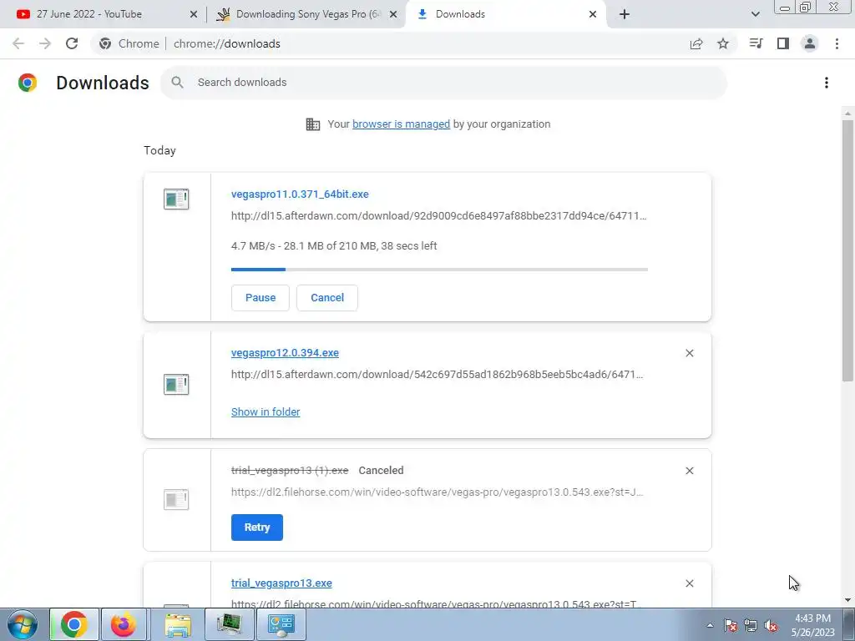Click the Chrome logo beside Downloads
This screenshot has height=641, width=855.
(x=28, y=83)
